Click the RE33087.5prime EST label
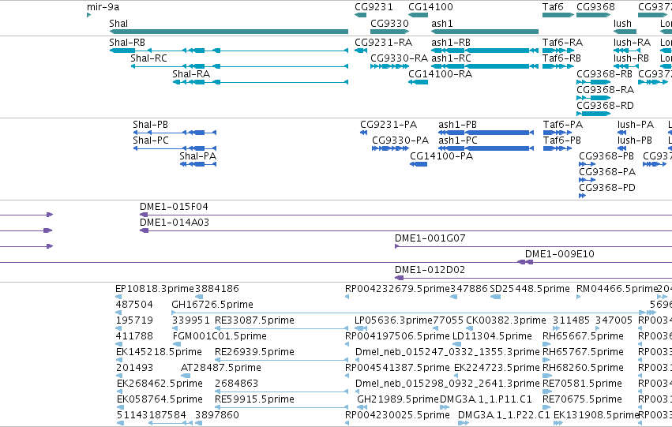Screen dimensions: 672x427 [254, 320]
